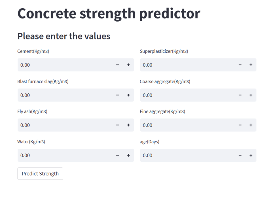The image size is (273, 204).
Task: Increment the Blast furnace slag value
Action: point(128,95)
